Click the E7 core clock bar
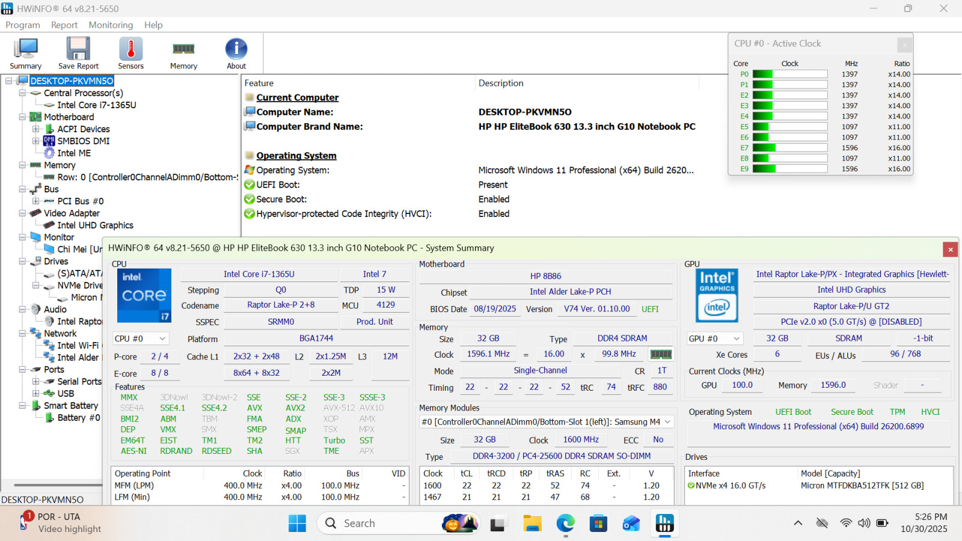Image resolution: width=962 pixels, height=541 pixels. (790, 148)
